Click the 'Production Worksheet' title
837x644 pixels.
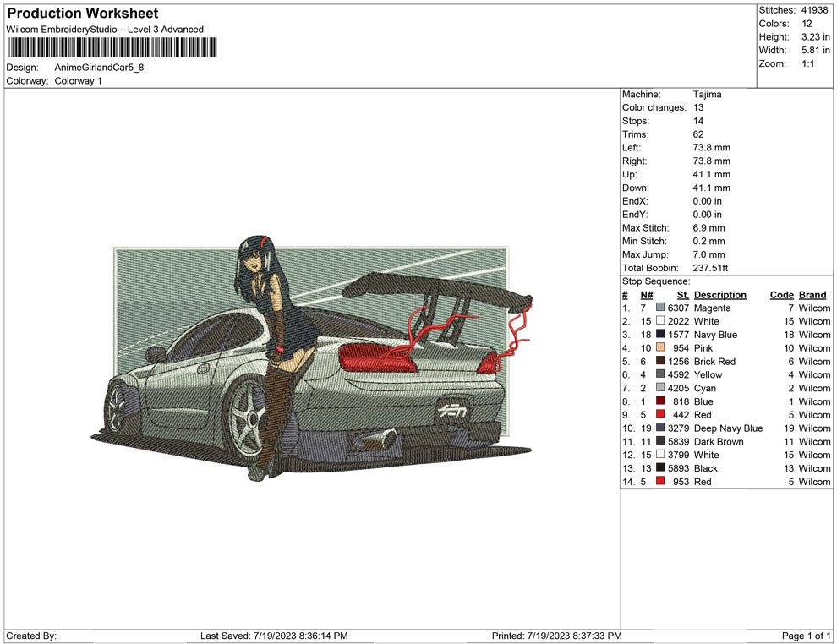click(83, 14)
